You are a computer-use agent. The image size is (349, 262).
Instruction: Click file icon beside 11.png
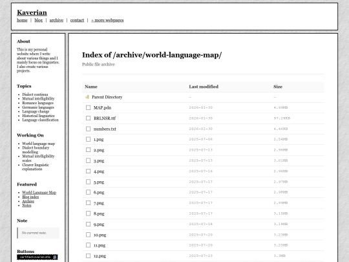tap(88, 245)
